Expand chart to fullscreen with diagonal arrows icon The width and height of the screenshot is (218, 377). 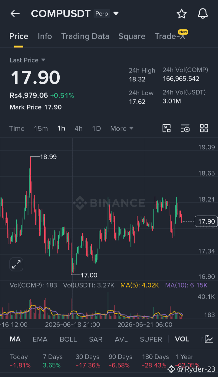click(x=16, y=264)
